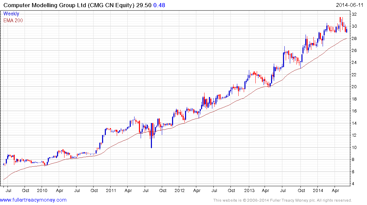Click the 2014 year label on time axis
The height and width of the screenshot is (205, 367).
point(318,190)
